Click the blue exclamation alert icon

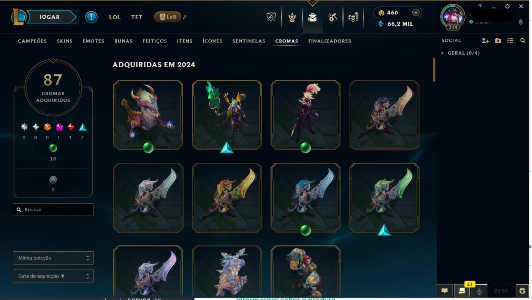[x=91, y=17]
